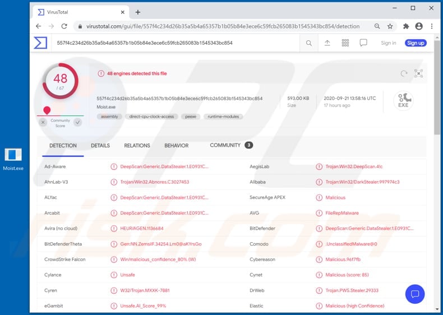This screenshot has width=443, height=315.
Task: Open the browser profile avatar icon
Action: (419, 26)
